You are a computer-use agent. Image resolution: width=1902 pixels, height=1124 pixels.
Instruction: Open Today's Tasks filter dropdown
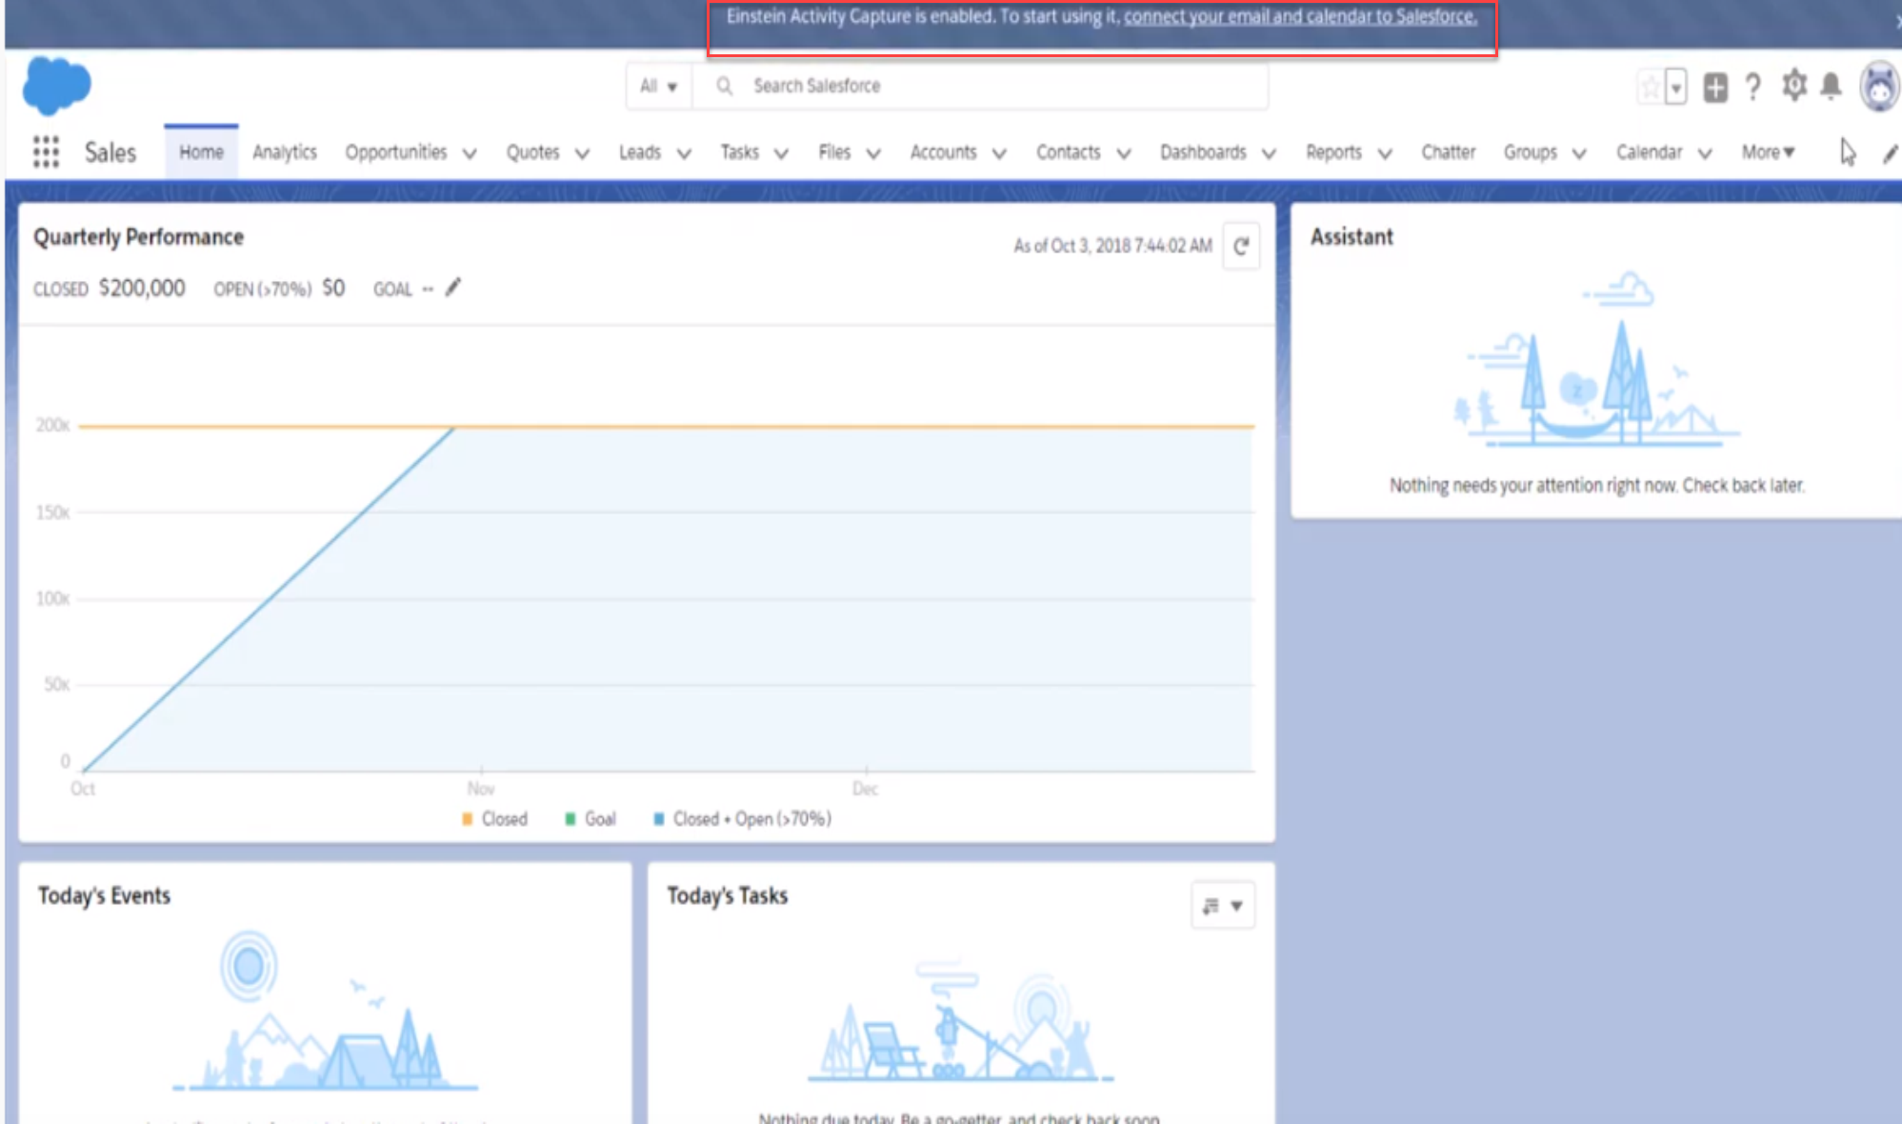click(x=1223, y=905)
